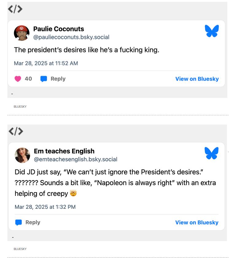Click the like count 40 on the first post
242x258 pixels.
pyautogui.click(x=28, y=79)
